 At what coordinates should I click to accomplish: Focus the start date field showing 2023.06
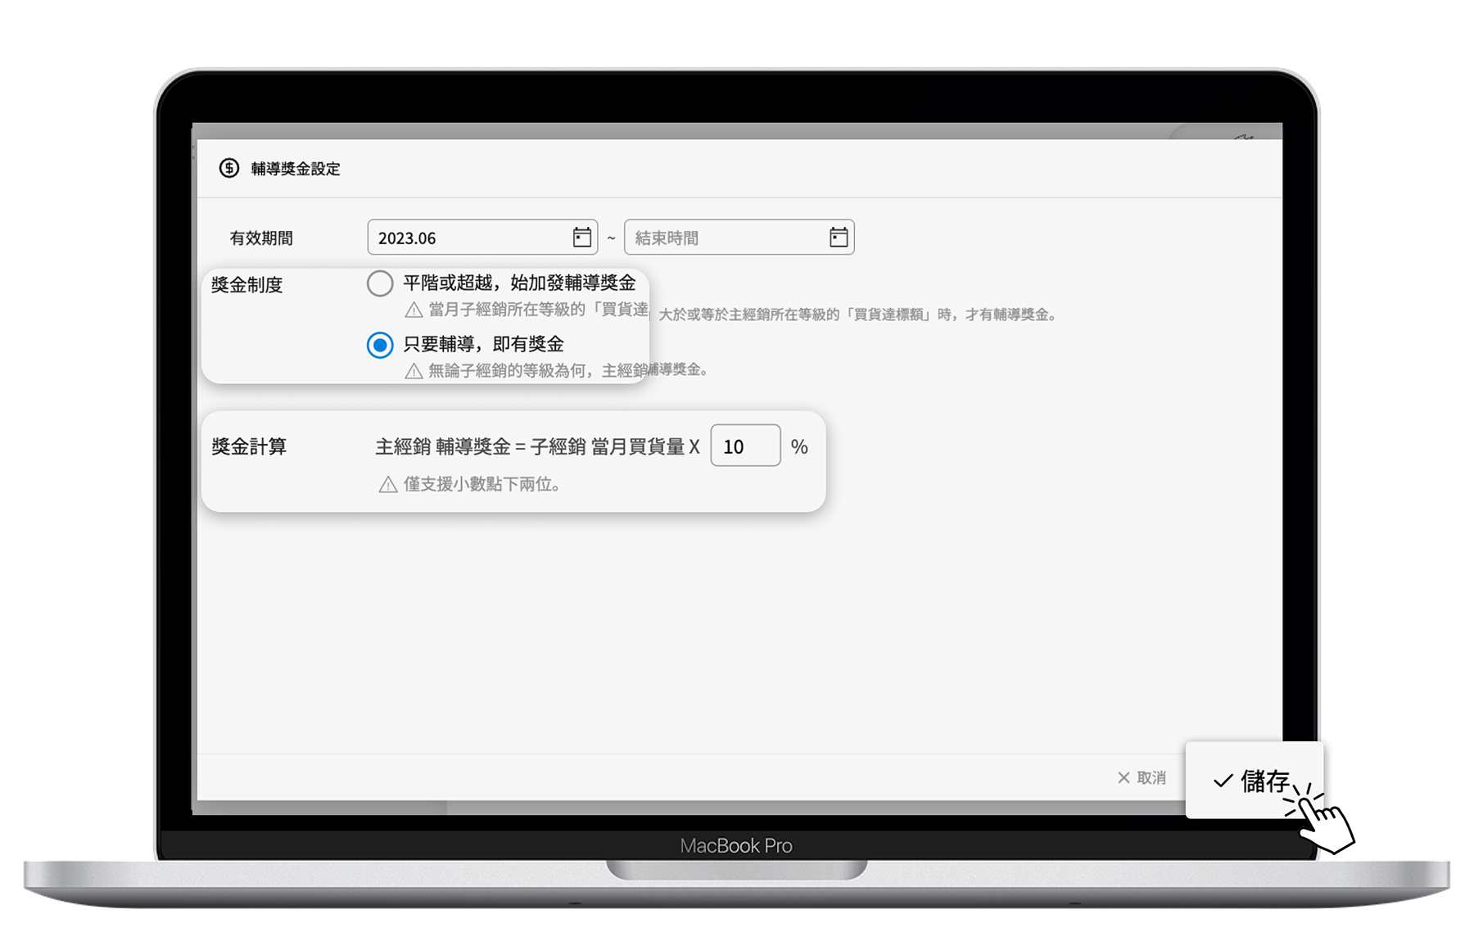click(467, 238)
